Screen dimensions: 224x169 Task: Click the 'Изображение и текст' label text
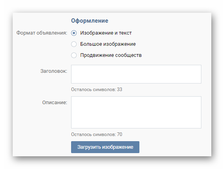[106, 33]
